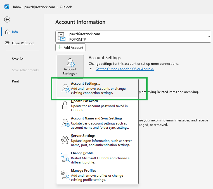Click the gear icon for Server Settings

pyautogui.click(x=65, y=140)
